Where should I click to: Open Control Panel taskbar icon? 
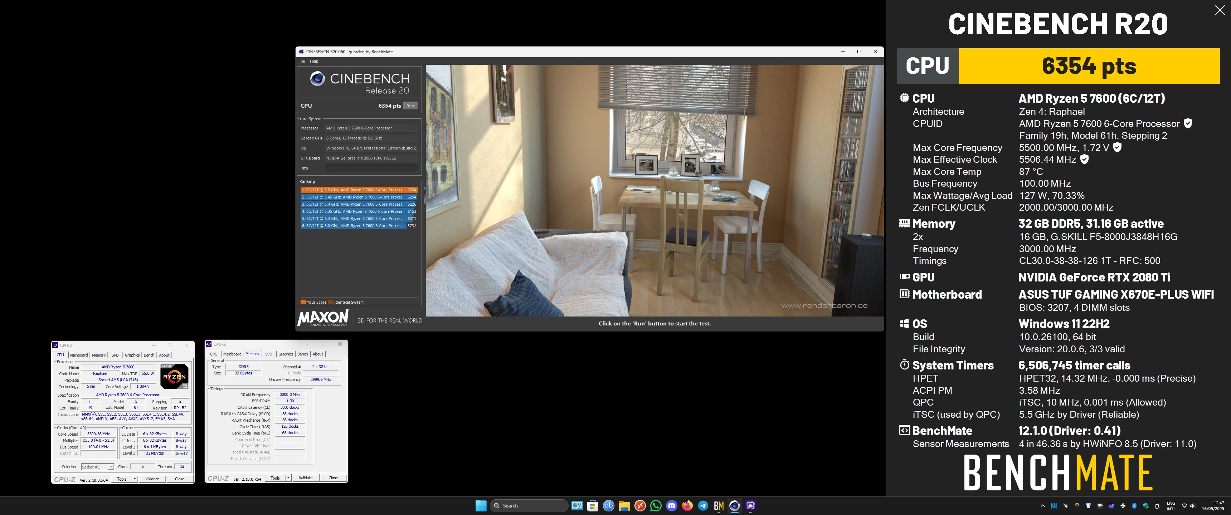577,505
